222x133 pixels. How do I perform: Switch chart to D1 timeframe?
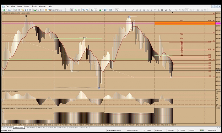tap(198, 10)
